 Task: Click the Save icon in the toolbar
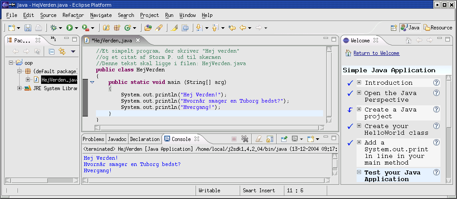point(28,28)
